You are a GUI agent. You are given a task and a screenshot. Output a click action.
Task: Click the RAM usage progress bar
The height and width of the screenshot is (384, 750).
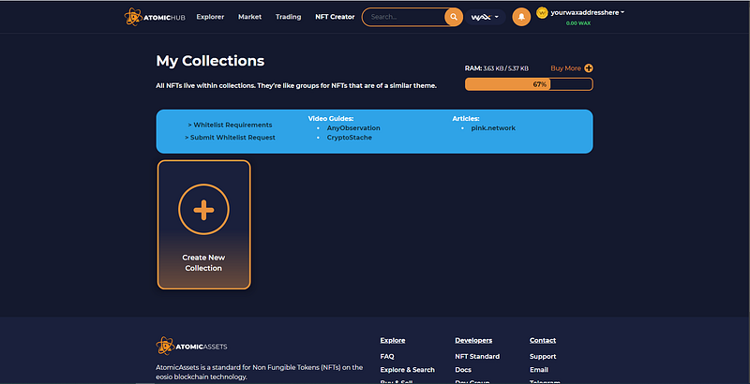(529, 84)
